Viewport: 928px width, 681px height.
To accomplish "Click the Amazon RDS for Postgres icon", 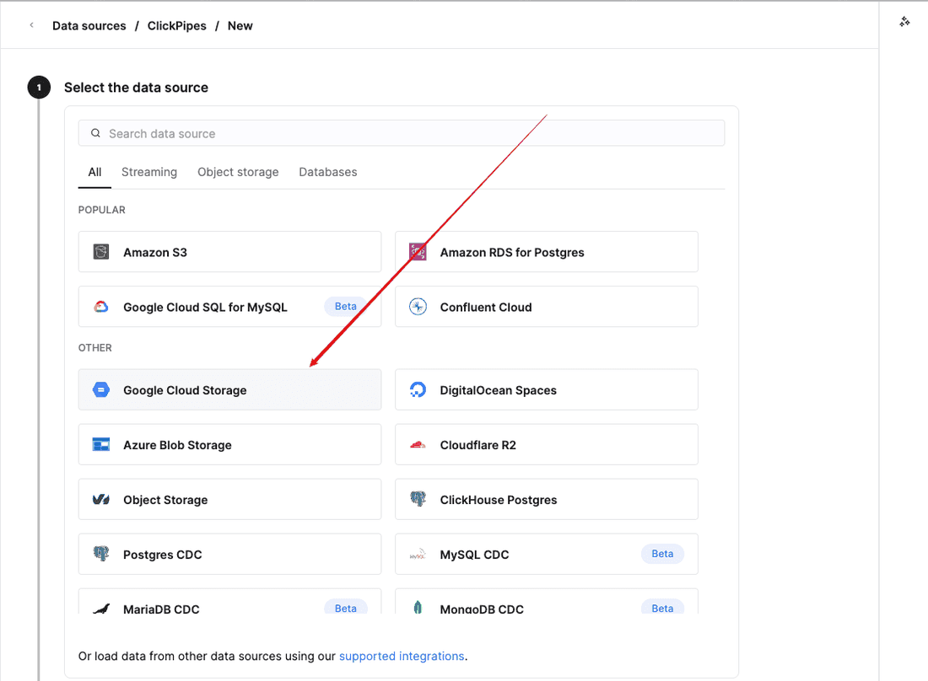I will 418,252.
